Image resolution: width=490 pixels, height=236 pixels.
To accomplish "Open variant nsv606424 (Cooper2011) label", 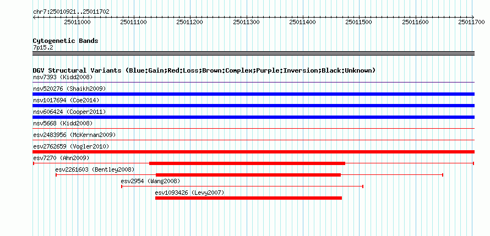I will coord(69,112).
